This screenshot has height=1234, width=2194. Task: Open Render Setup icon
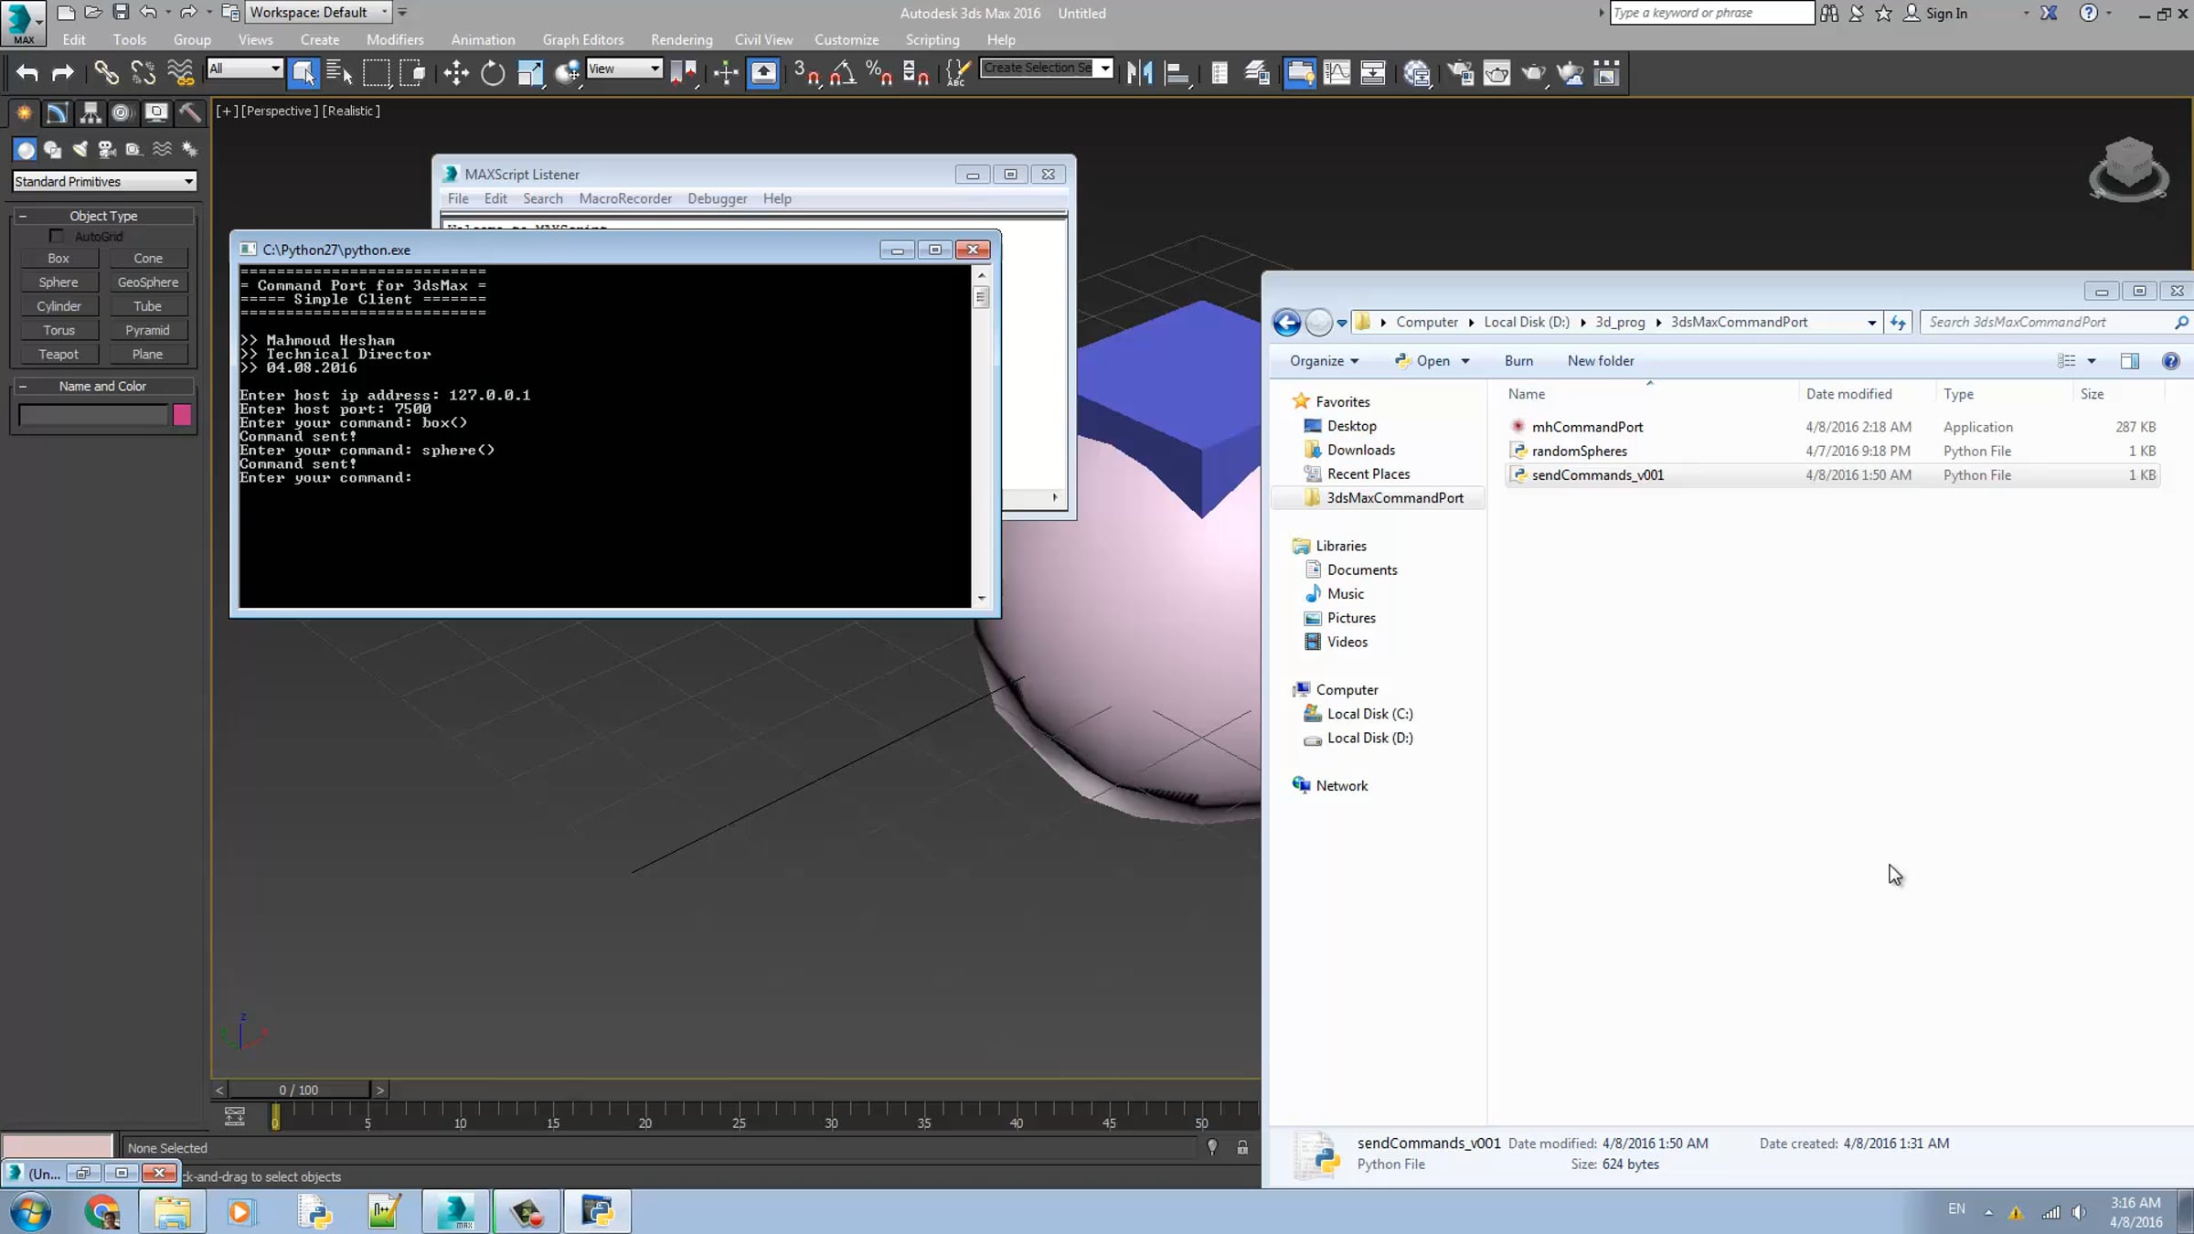coord(1461,73)
